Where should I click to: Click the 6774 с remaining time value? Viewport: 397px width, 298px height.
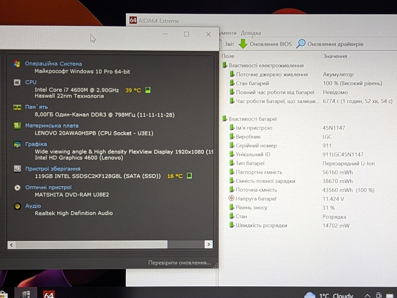coord(358,101)
